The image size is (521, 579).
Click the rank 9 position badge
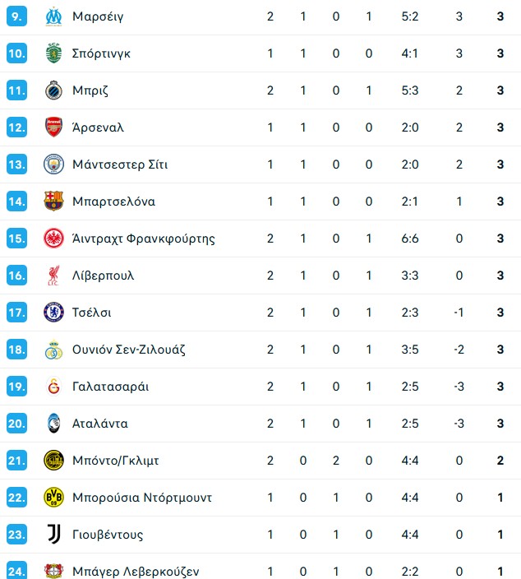pyautogui.click(x=17, y=16)
